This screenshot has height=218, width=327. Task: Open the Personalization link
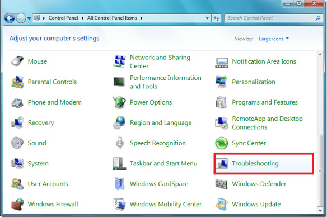(254, 82)
